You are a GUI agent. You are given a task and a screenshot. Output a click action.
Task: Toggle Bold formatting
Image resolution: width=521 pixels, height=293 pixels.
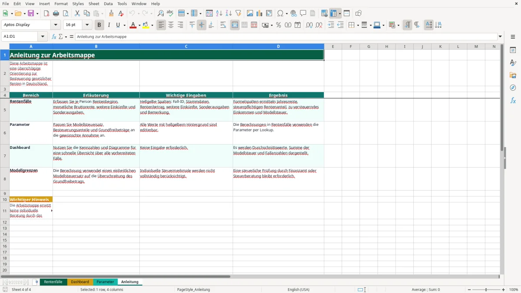tap(99, 25)
